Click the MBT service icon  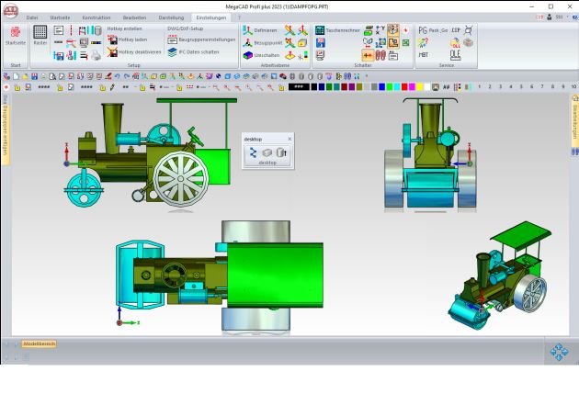coord(424,54)
